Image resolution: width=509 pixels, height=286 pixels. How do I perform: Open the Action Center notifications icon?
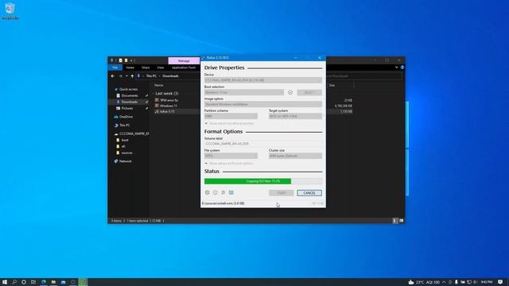tap(500, 282)
